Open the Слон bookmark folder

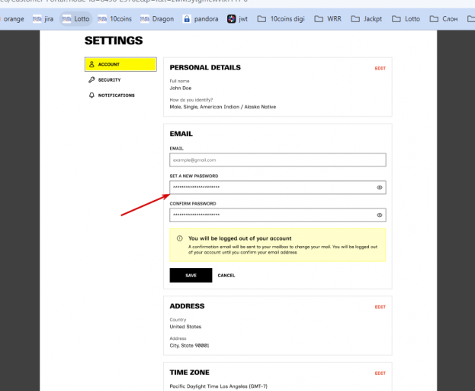click(x=444, y=19)
